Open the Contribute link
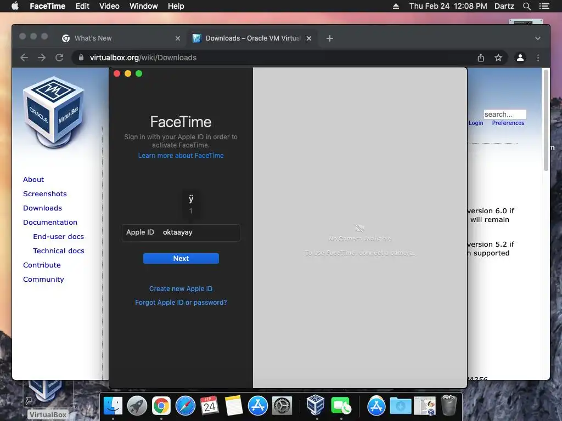Image resolution: width=562 pixels, height=421 pixels. [x=42, y=265]
